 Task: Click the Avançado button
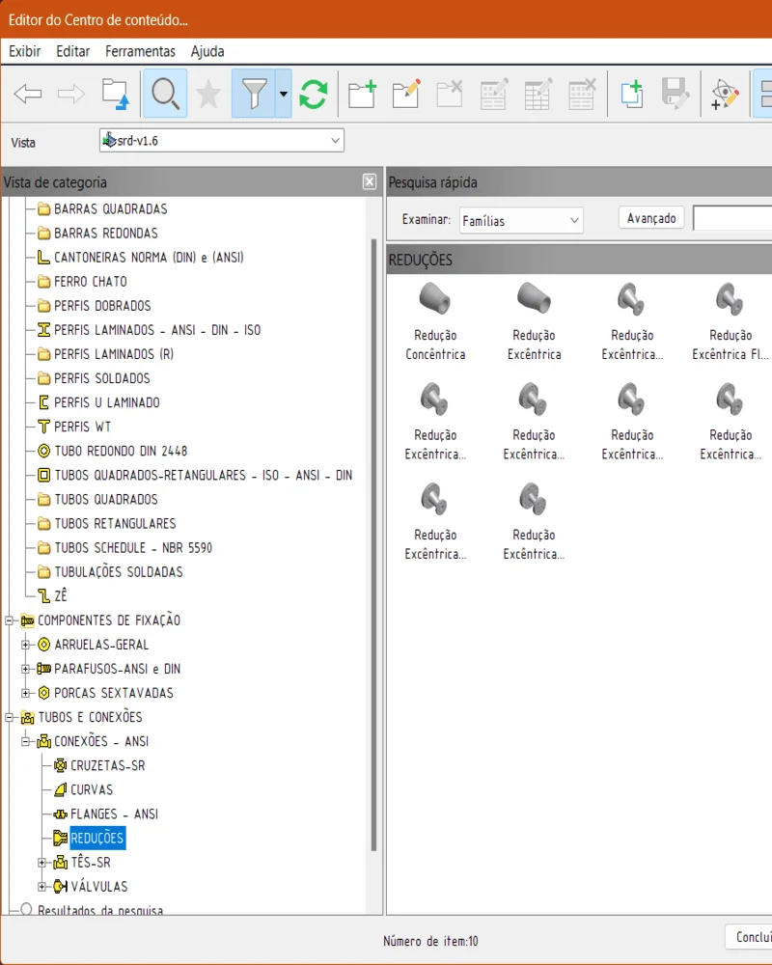tap(650, 218)
